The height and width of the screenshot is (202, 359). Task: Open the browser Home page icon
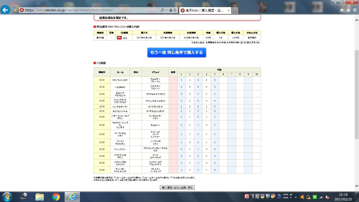point(342,10)
